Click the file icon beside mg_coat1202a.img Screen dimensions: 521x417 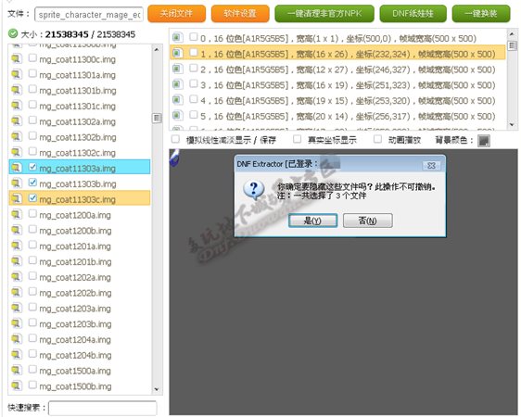[17, 277]
